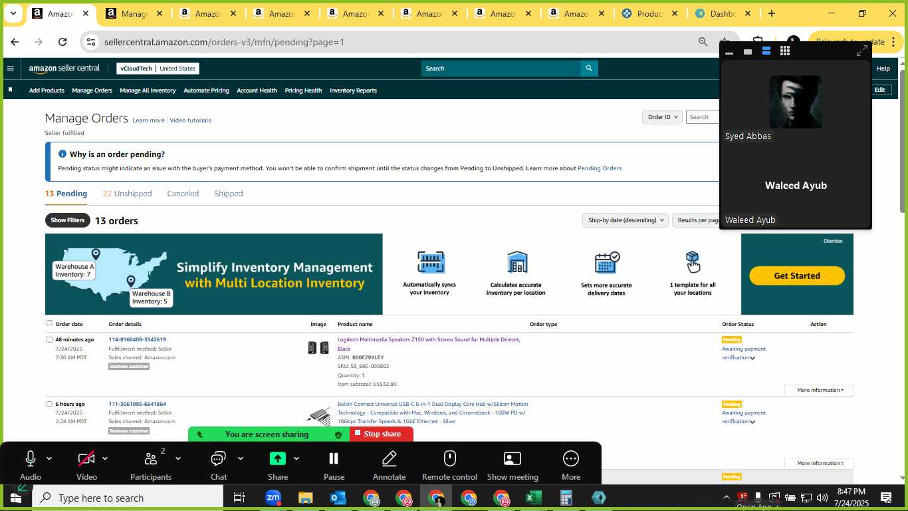
Task: Click the Amazon Seller Central logo
Action: point(64,68)
